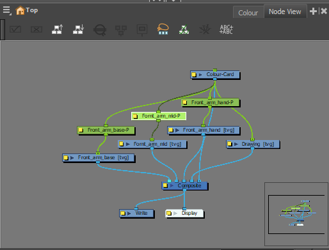Click the Cable style toolbar icon
Screen dimensions: 329x250
click(x=205, y=29)
